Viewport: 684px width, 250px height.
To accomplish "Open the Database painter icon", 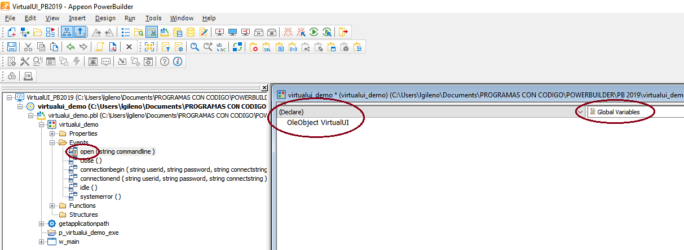I will tap(191, 32).
